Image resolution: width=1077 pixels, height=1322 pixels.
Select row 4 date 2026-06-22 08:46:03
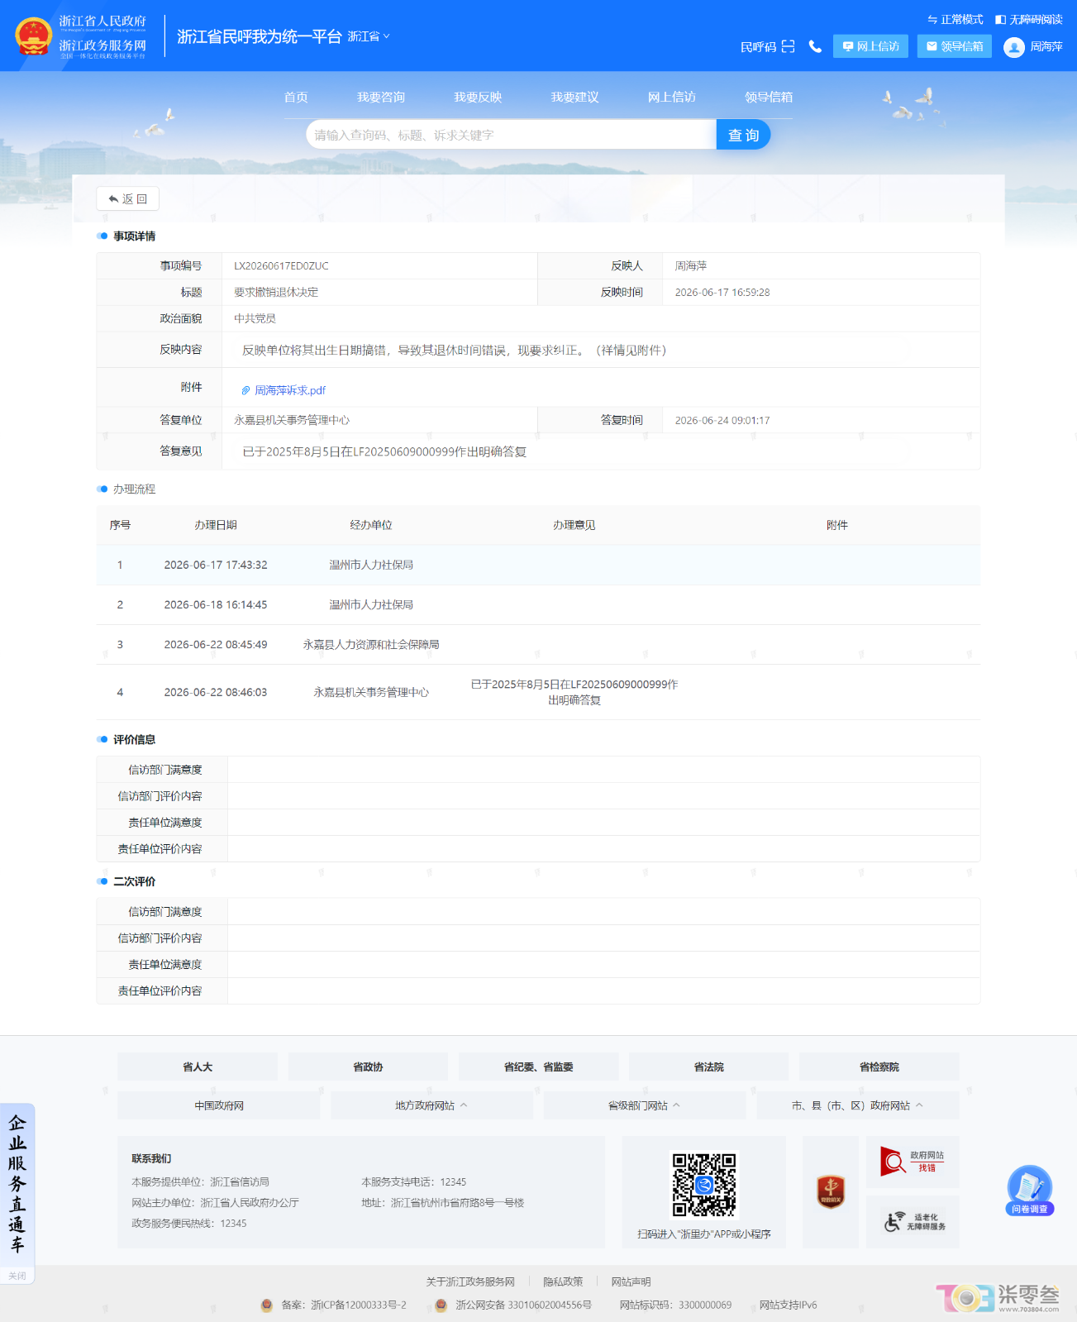[216, 692]
